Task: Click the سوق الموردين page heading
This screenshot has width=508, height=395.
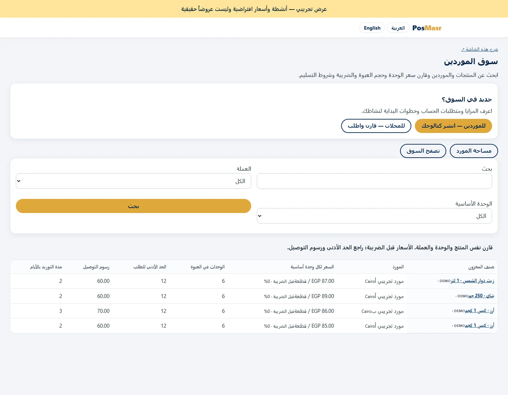Action: [x=471, y=62]
